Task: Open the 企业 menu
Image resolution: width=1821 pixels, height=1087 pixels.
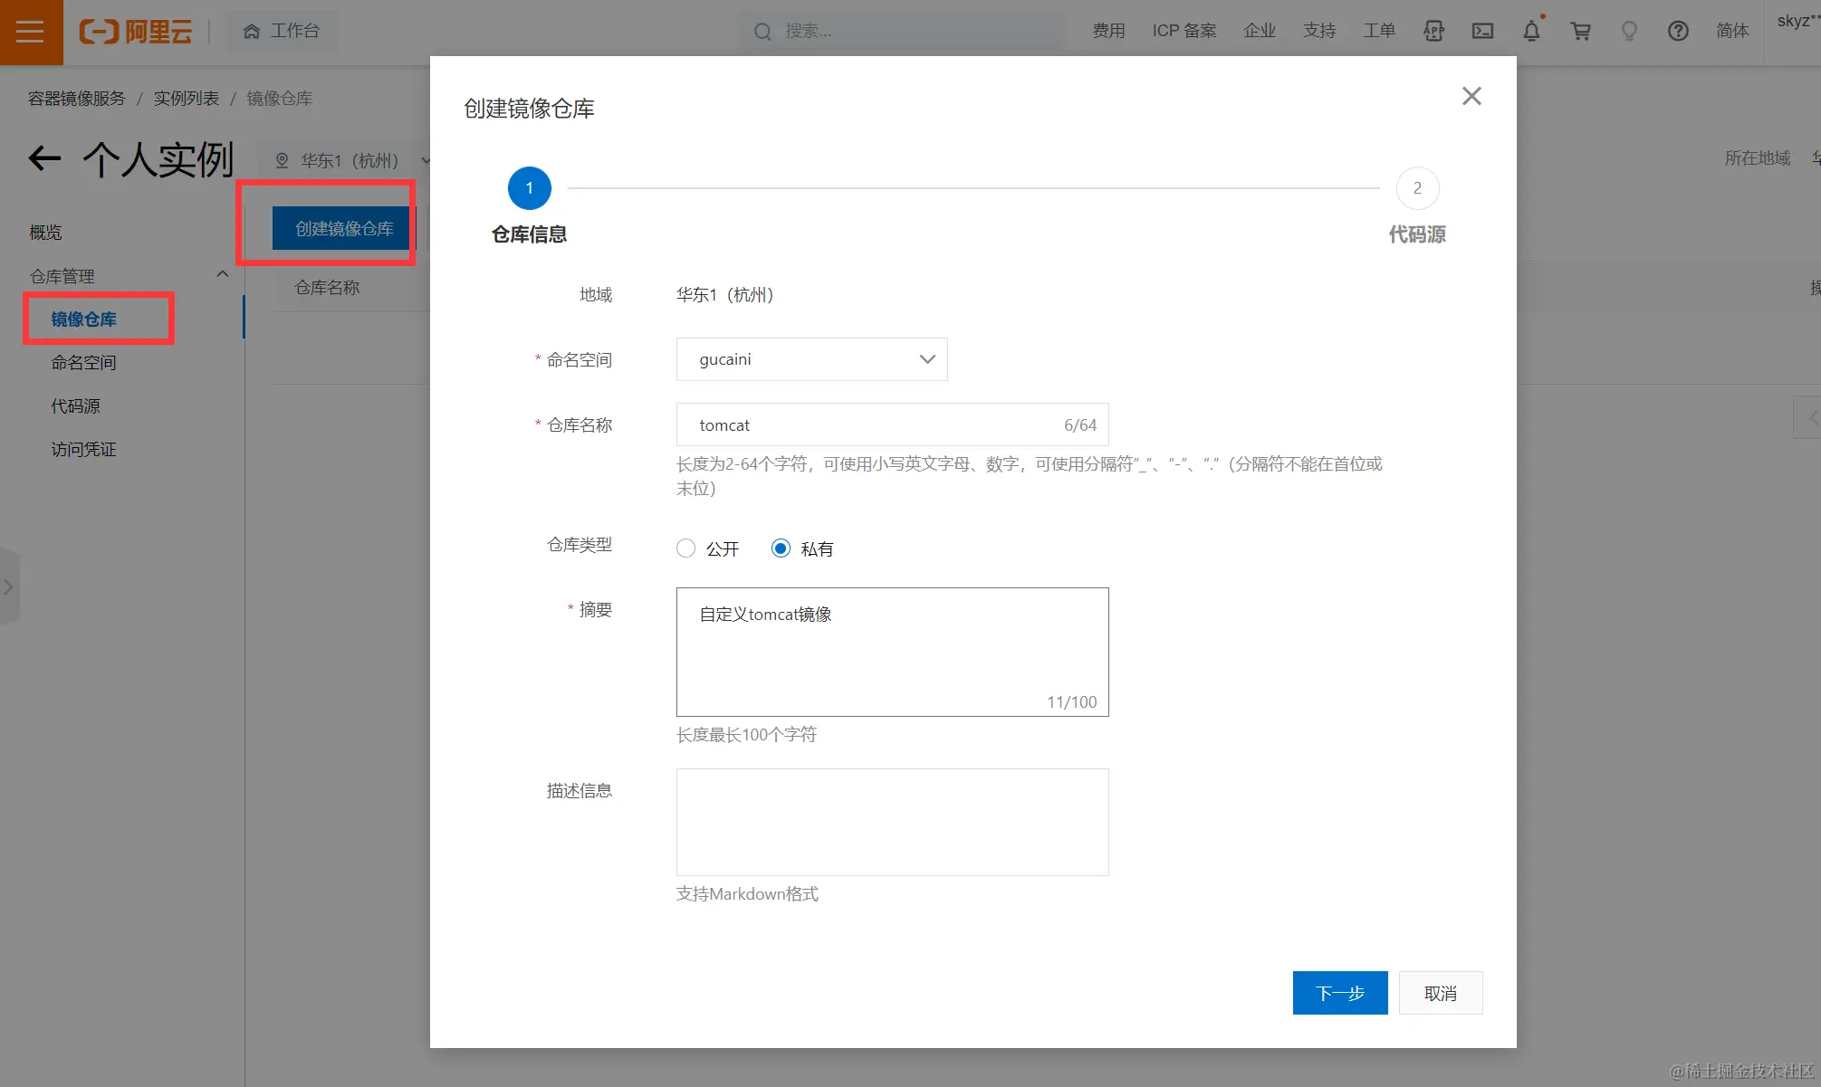Action: click(x=1260, y=31)
